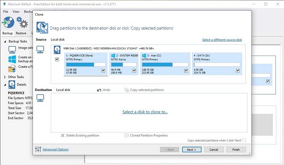Click the Details disk icon in sidebar
The width and height of the screenshot is (284, 165).
coord(12,85)
